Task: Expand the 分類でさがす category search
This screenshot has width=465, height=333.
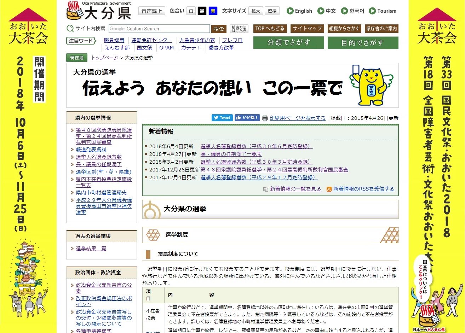Action: (x=288, y=42)
